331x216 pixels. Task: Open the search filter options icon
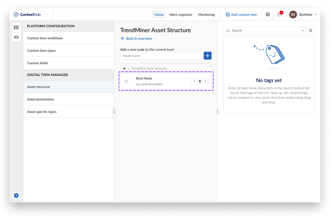[x=311, y=30]
